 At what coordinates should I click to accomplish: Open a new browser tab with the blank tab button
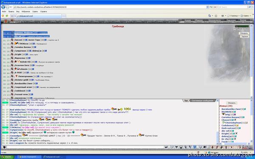pyautogui.click(x=64, y=16)
